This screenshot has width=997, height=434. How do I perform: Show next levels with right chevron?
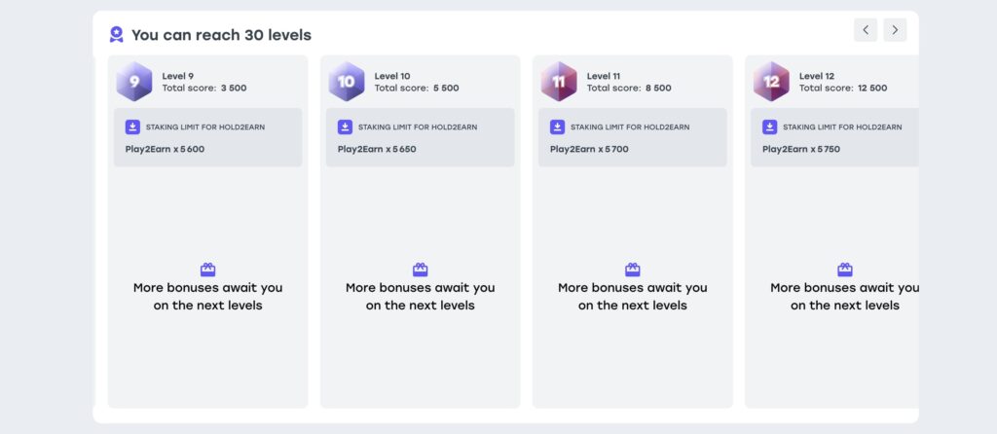pos(895,30)
